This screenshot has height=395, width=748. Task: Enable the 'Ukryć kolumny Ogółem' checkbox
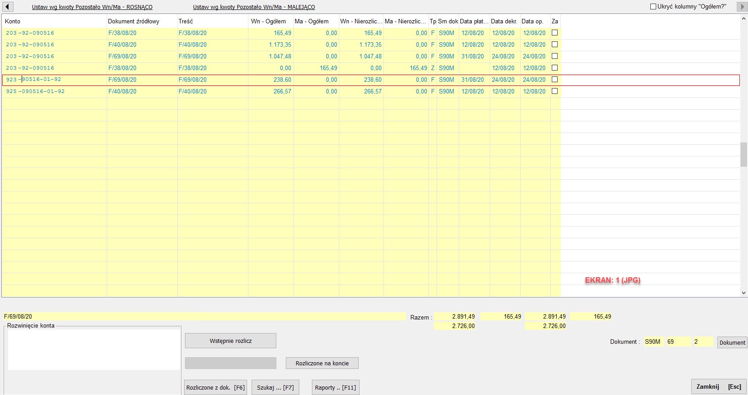[x=653, y=7]
